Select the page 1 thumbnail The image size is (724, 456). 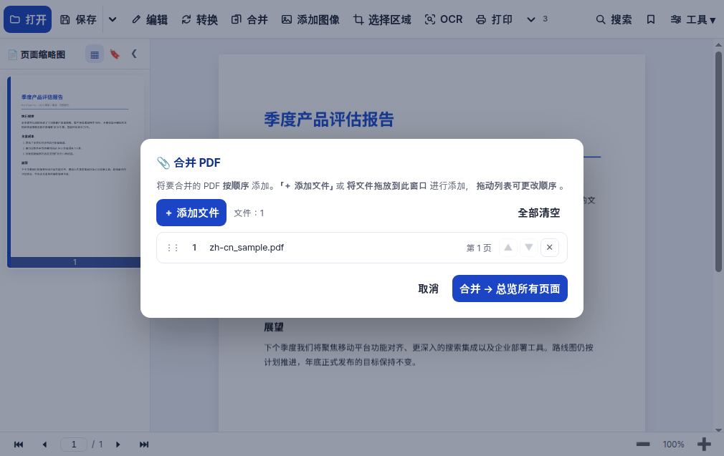coord(75,172)
